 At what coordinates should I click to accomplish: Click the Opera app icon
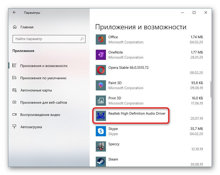[101, 70]
